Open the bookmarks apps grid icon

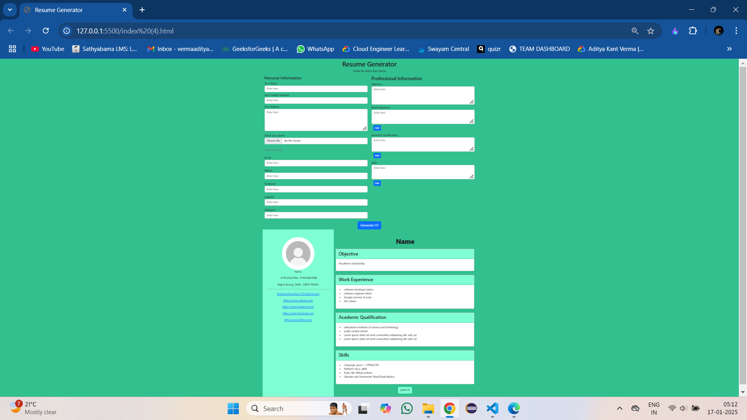coord(12,49)
